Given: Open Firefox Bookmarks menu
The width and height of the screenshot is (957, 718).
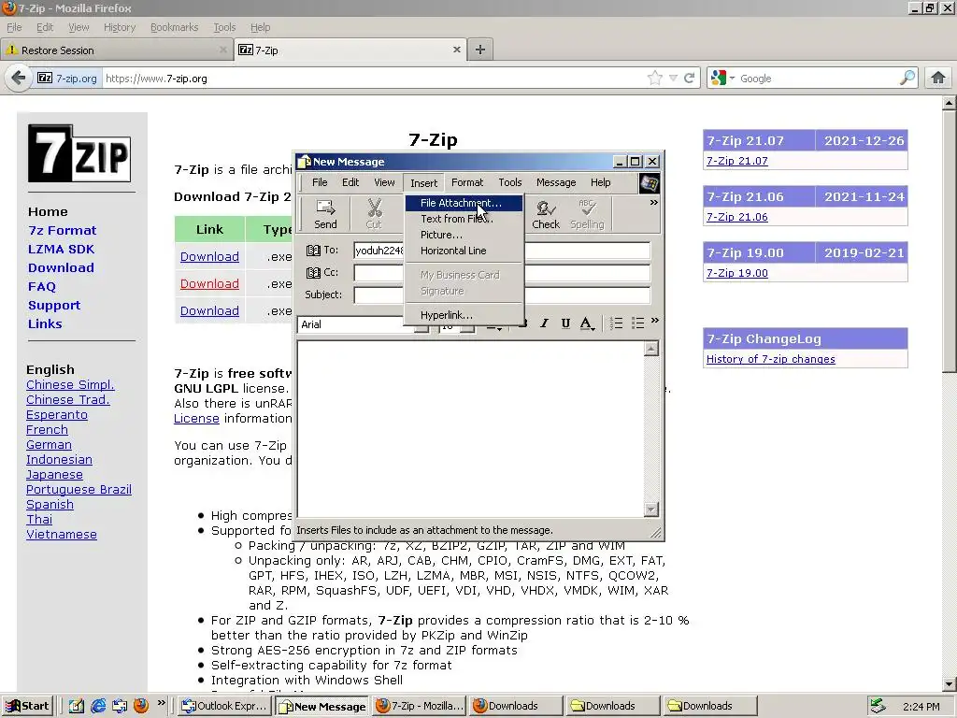Looking at the screenshot, I should [x=174, y=27].
